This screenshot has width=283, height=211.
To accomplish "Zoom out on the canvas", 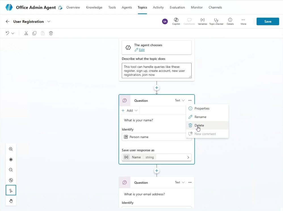I will pyautogui.click(x=11, y=170).
